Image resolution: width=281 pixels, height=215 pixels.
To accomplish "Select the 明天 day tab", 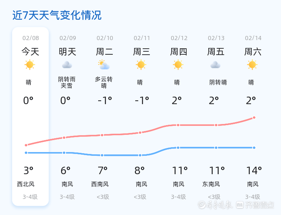I will click(67, 51).
